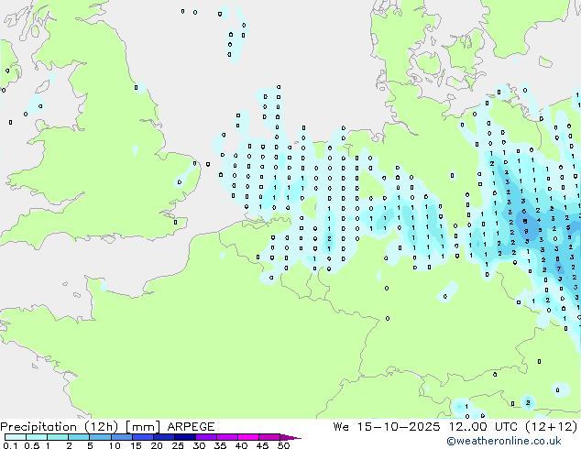Click the 2–5 mm legend swatch
The height and width of the screenshot is (449, 581).
(x=79, y=437)
